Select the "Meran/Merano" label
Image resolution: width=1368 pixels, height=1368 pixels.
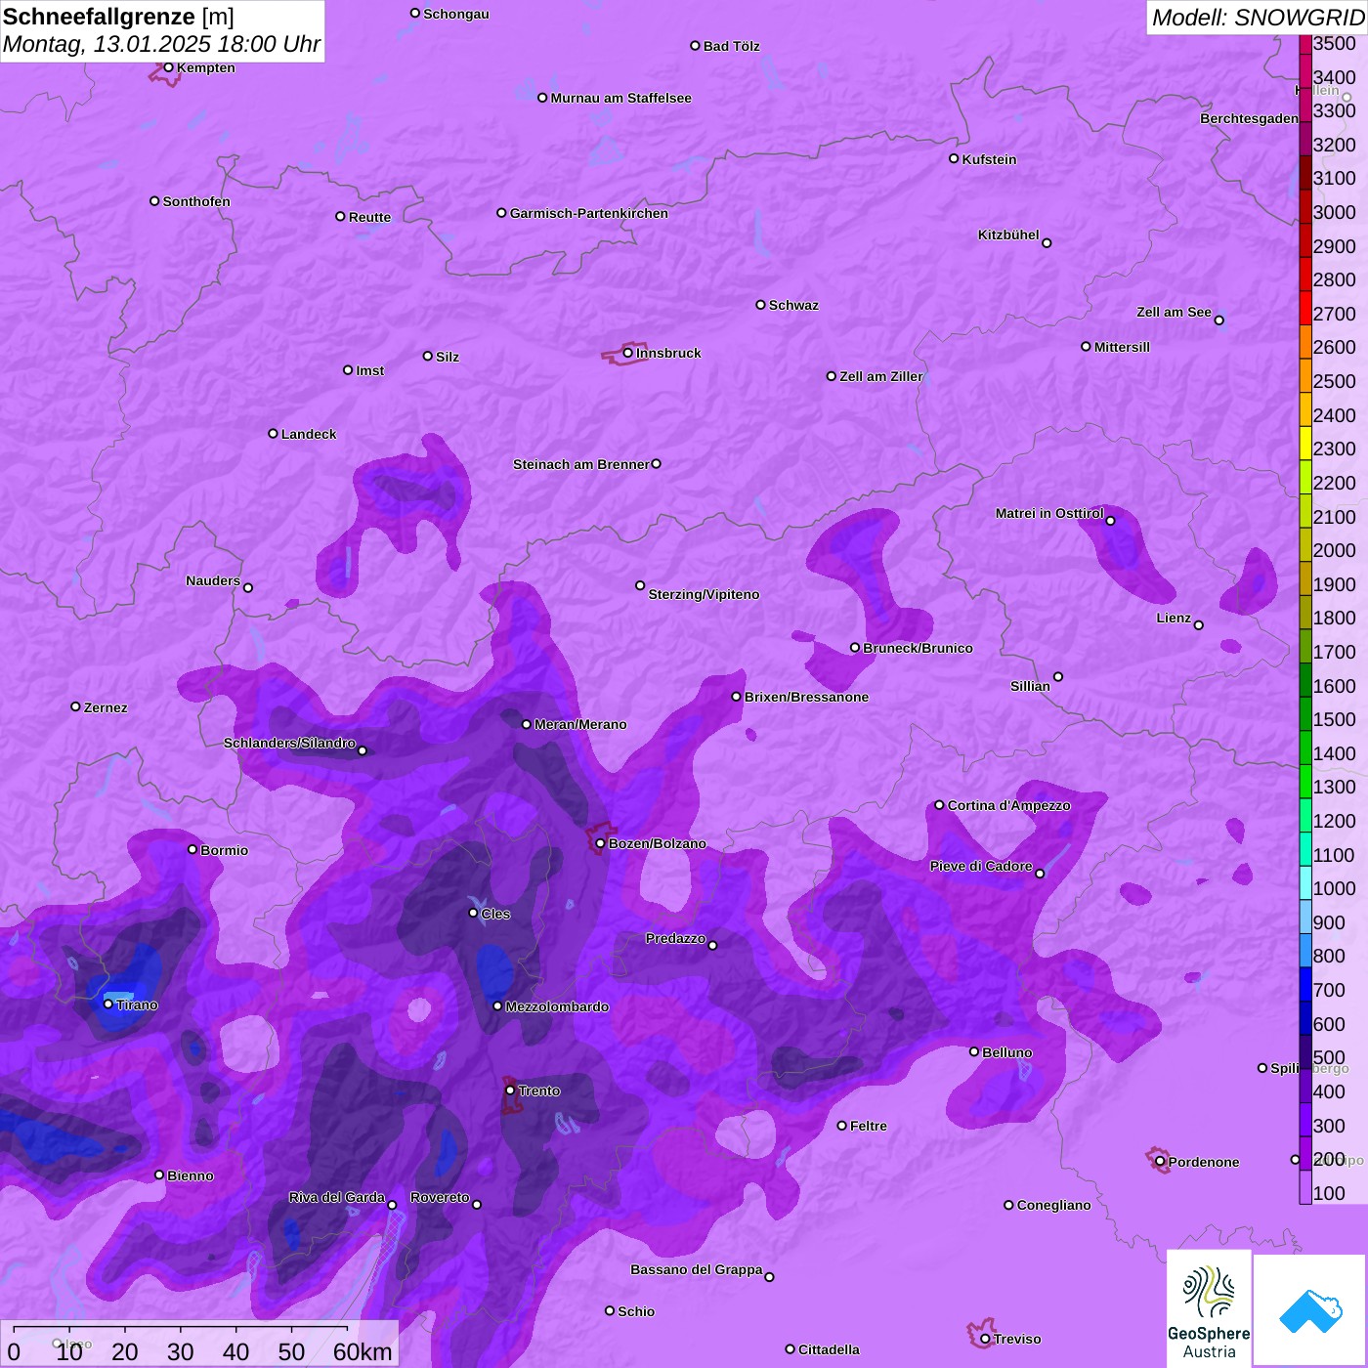coord(580,724)
